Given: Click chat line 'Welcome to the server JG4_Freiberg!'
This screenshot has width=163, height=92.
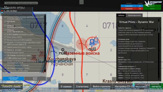Looking at the screenshot, I should point(17,71).
